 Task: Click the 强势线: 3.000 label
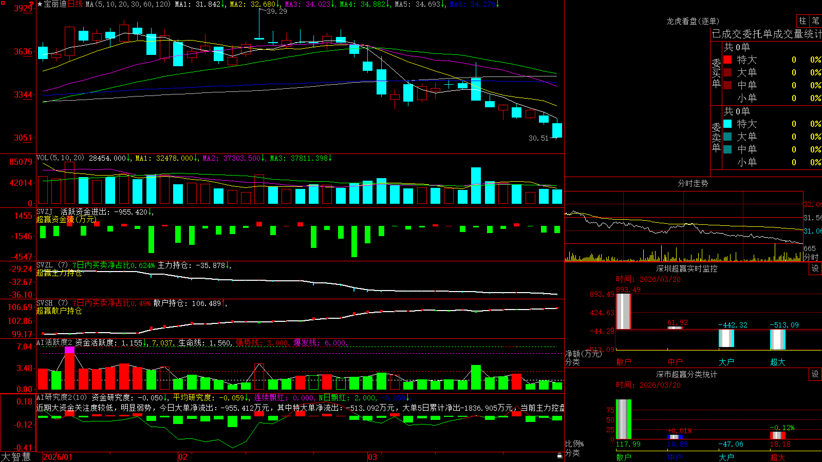262,342
